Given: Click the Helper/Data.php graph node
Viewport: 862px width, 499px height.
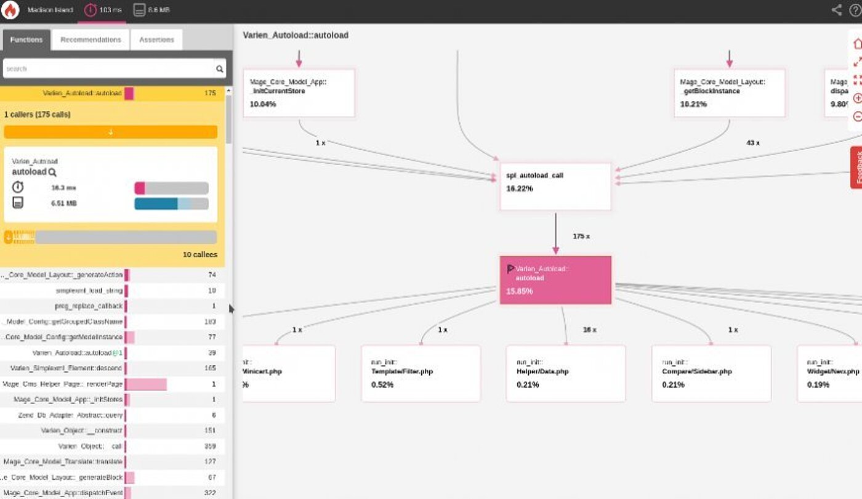Looking at the screenshot, I should pyautogui.click(x=566, y=374).
